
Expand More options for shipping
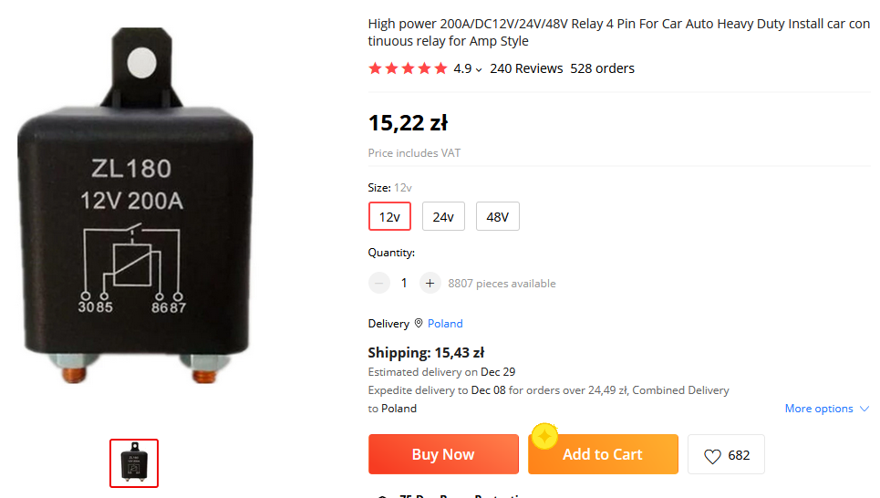coord(826,409)
